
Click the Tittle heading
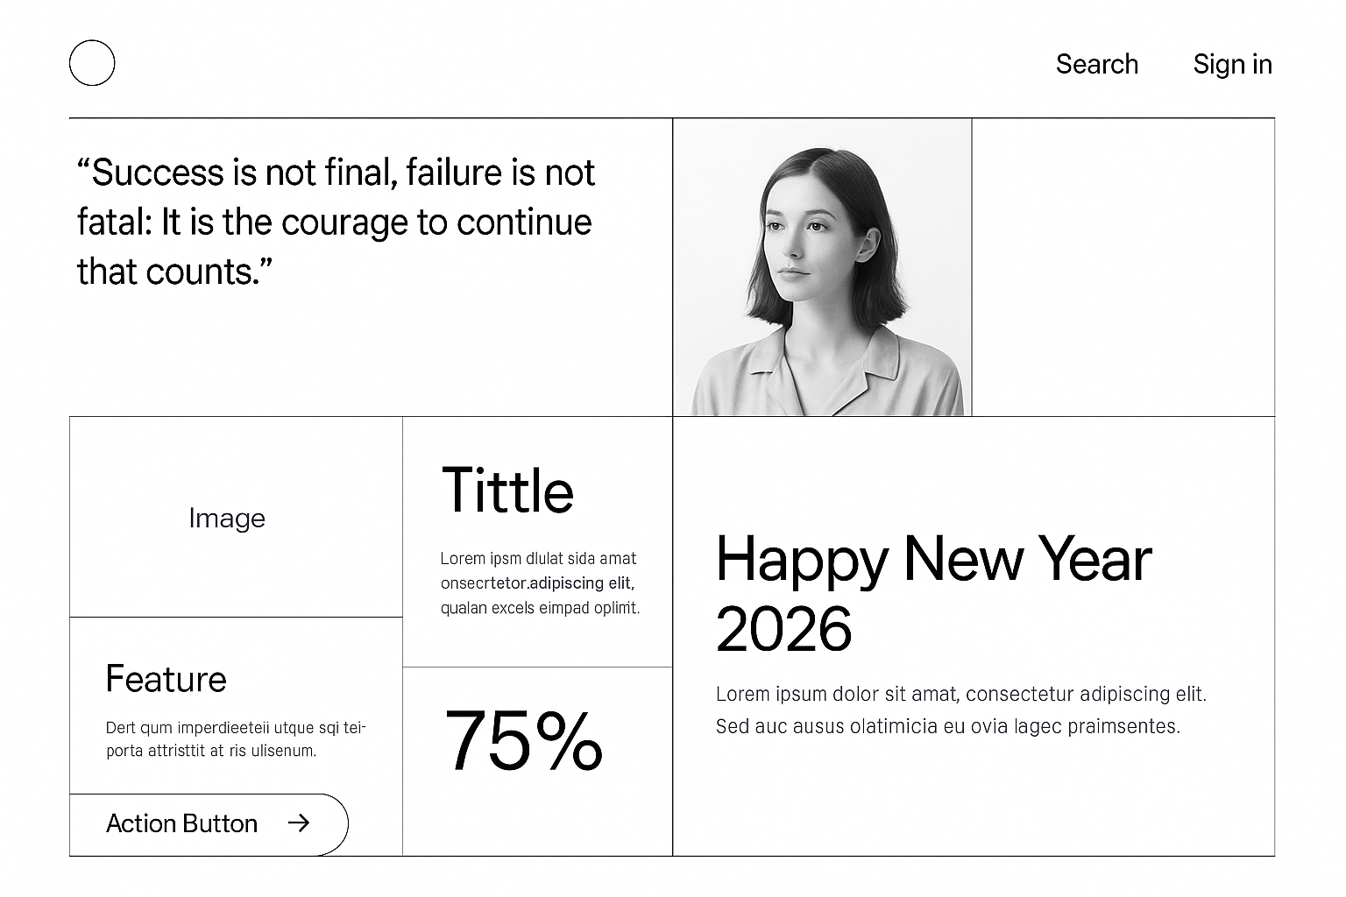pyautogui.click(x=507, y=490)
